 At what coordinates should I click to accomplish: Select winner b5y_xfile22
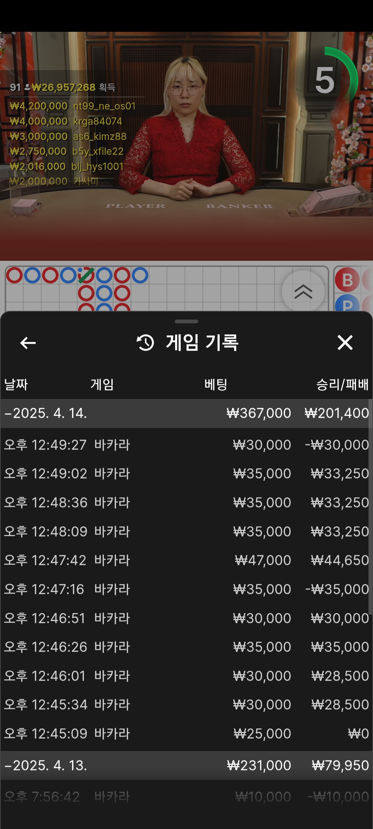98,151
